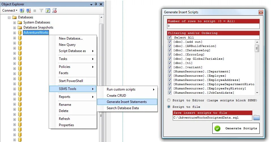The image size is (271, 142).
Task: Click the save file path input field
Action: 212,118
